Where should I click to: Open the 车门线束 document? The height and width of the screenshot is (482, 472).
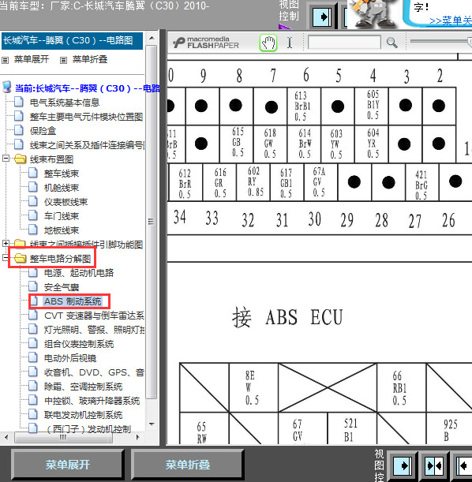[x=62, y=216]
